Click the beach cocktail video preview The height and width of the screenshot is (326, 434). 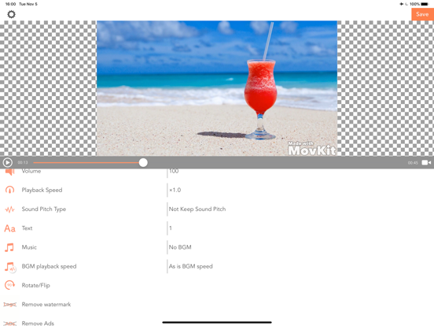click(x=217, y=88)
